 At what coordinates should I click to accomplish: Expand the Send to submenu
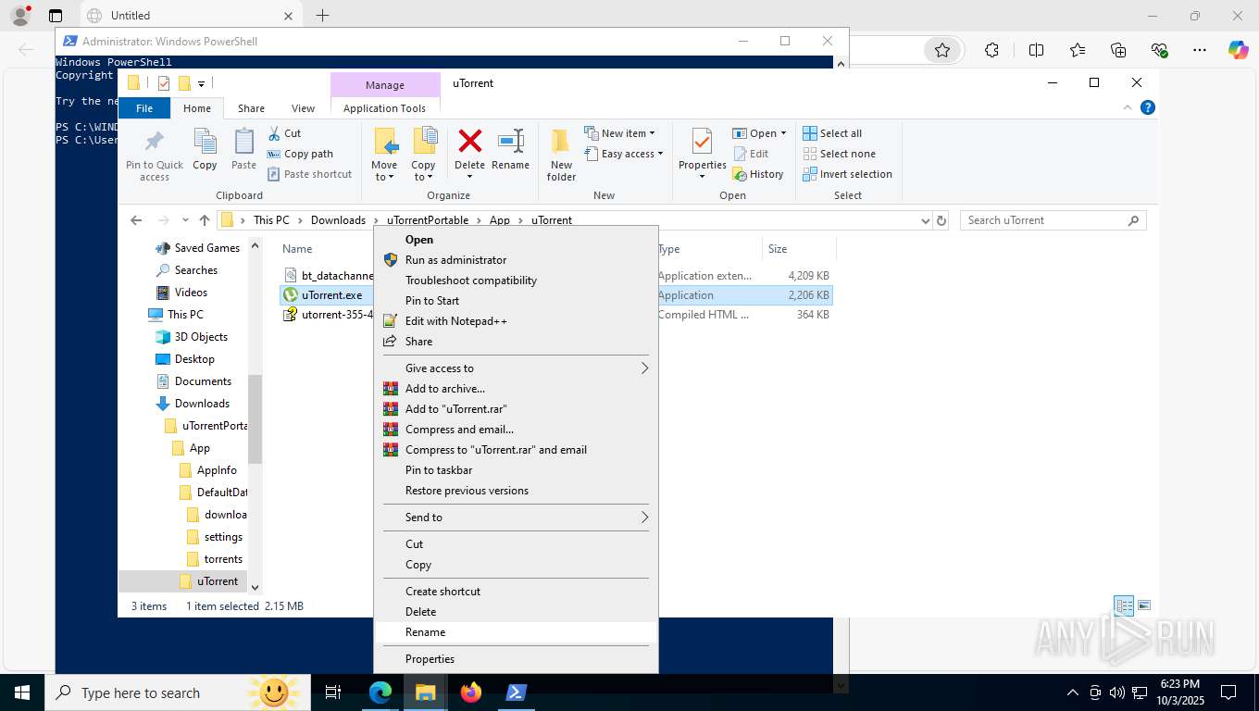(x=516, y=518)
